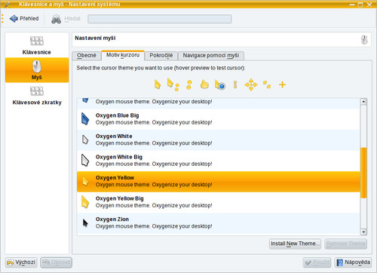Click the Výchozí defaults button
This screenshot has height=273, width=377.
tap(21, 262)
